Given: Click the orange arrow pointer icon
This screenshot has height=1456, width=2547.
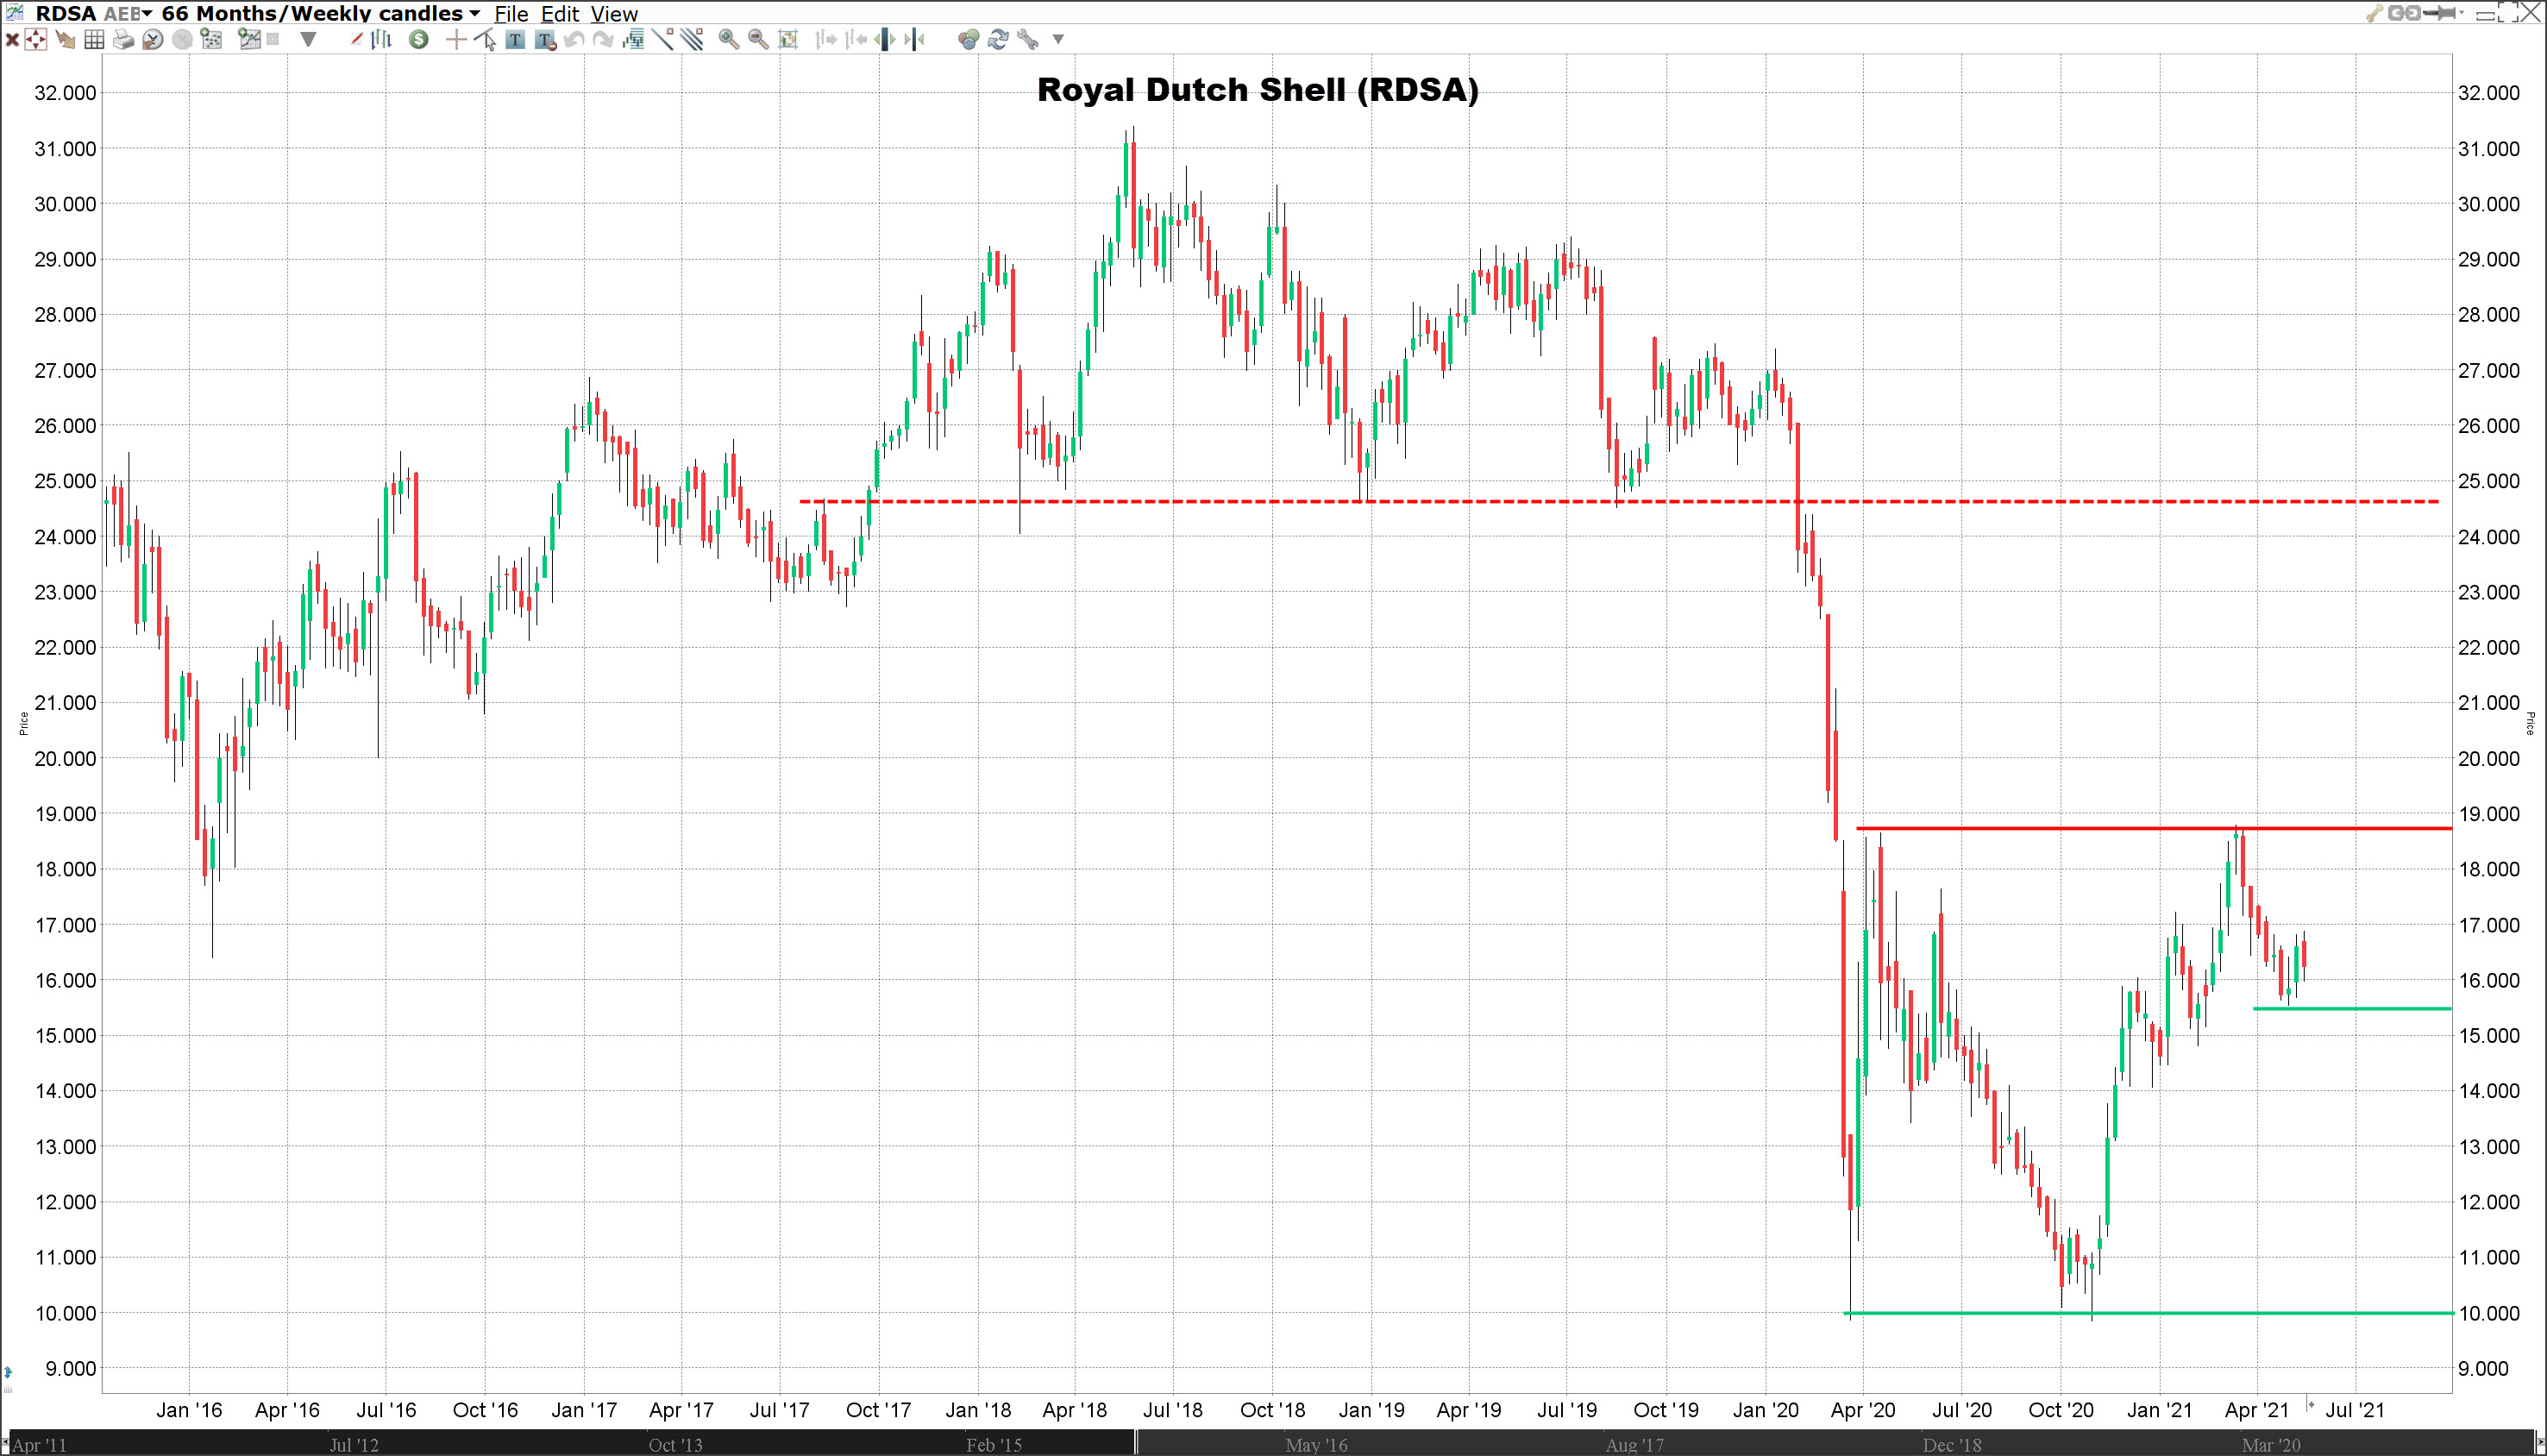Looking at the screenshot, I should [65, 40].
